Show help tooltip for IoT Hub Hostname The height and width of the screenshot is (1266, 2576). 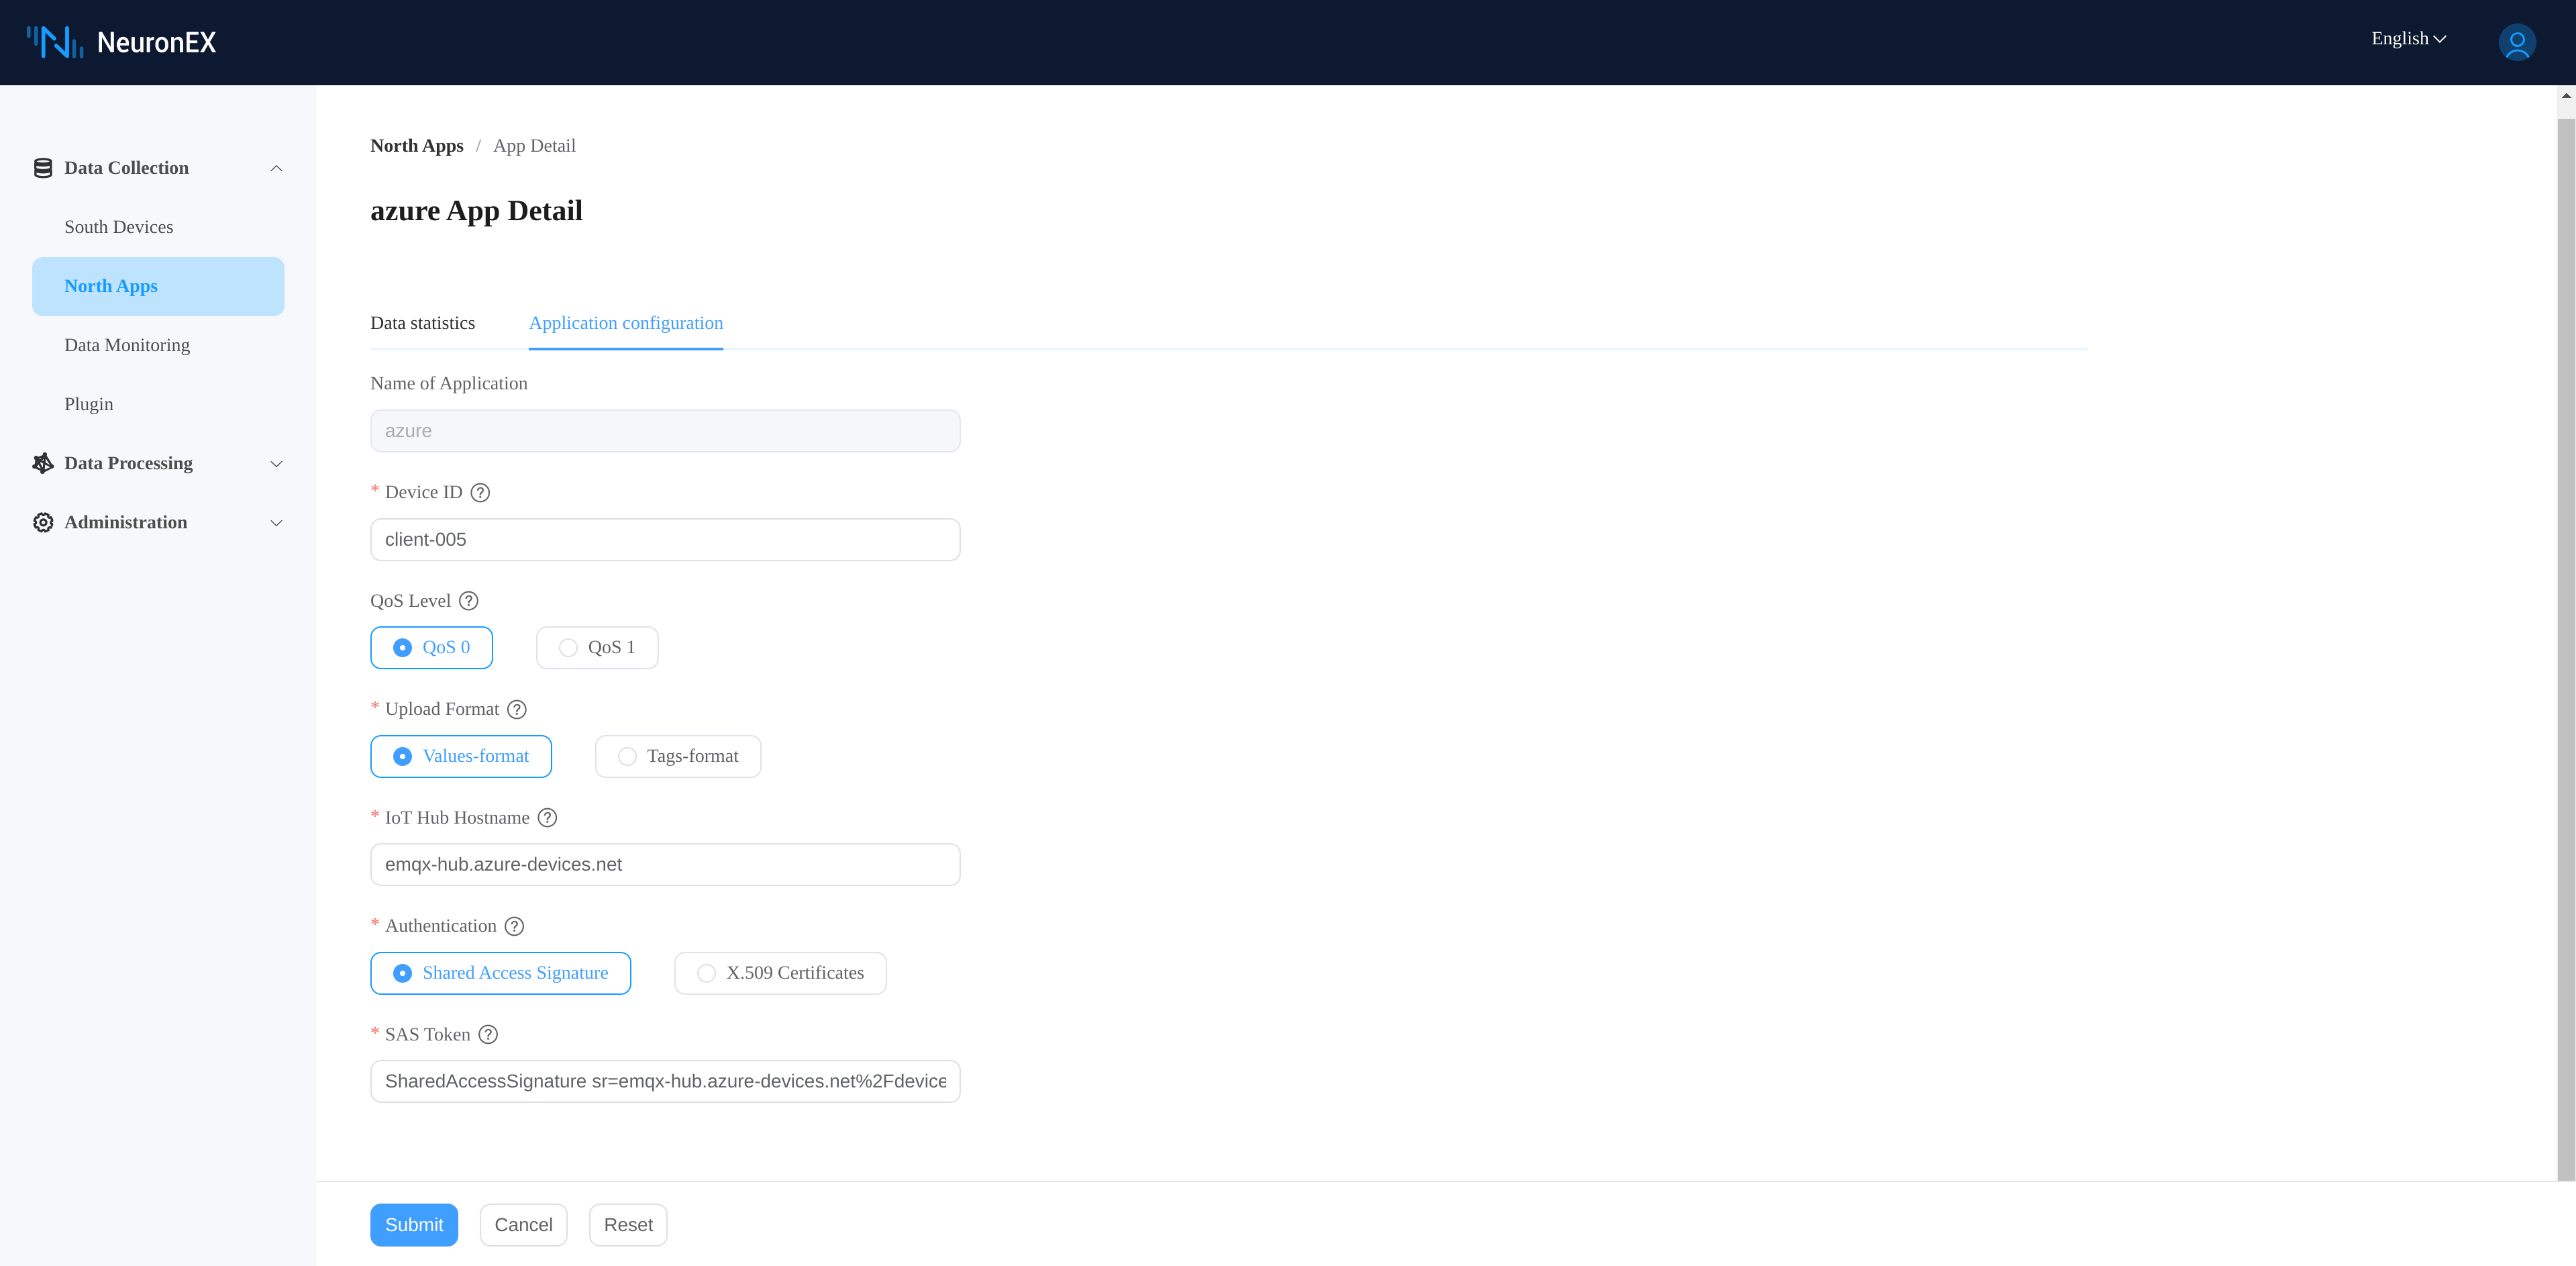pos(547,818)
